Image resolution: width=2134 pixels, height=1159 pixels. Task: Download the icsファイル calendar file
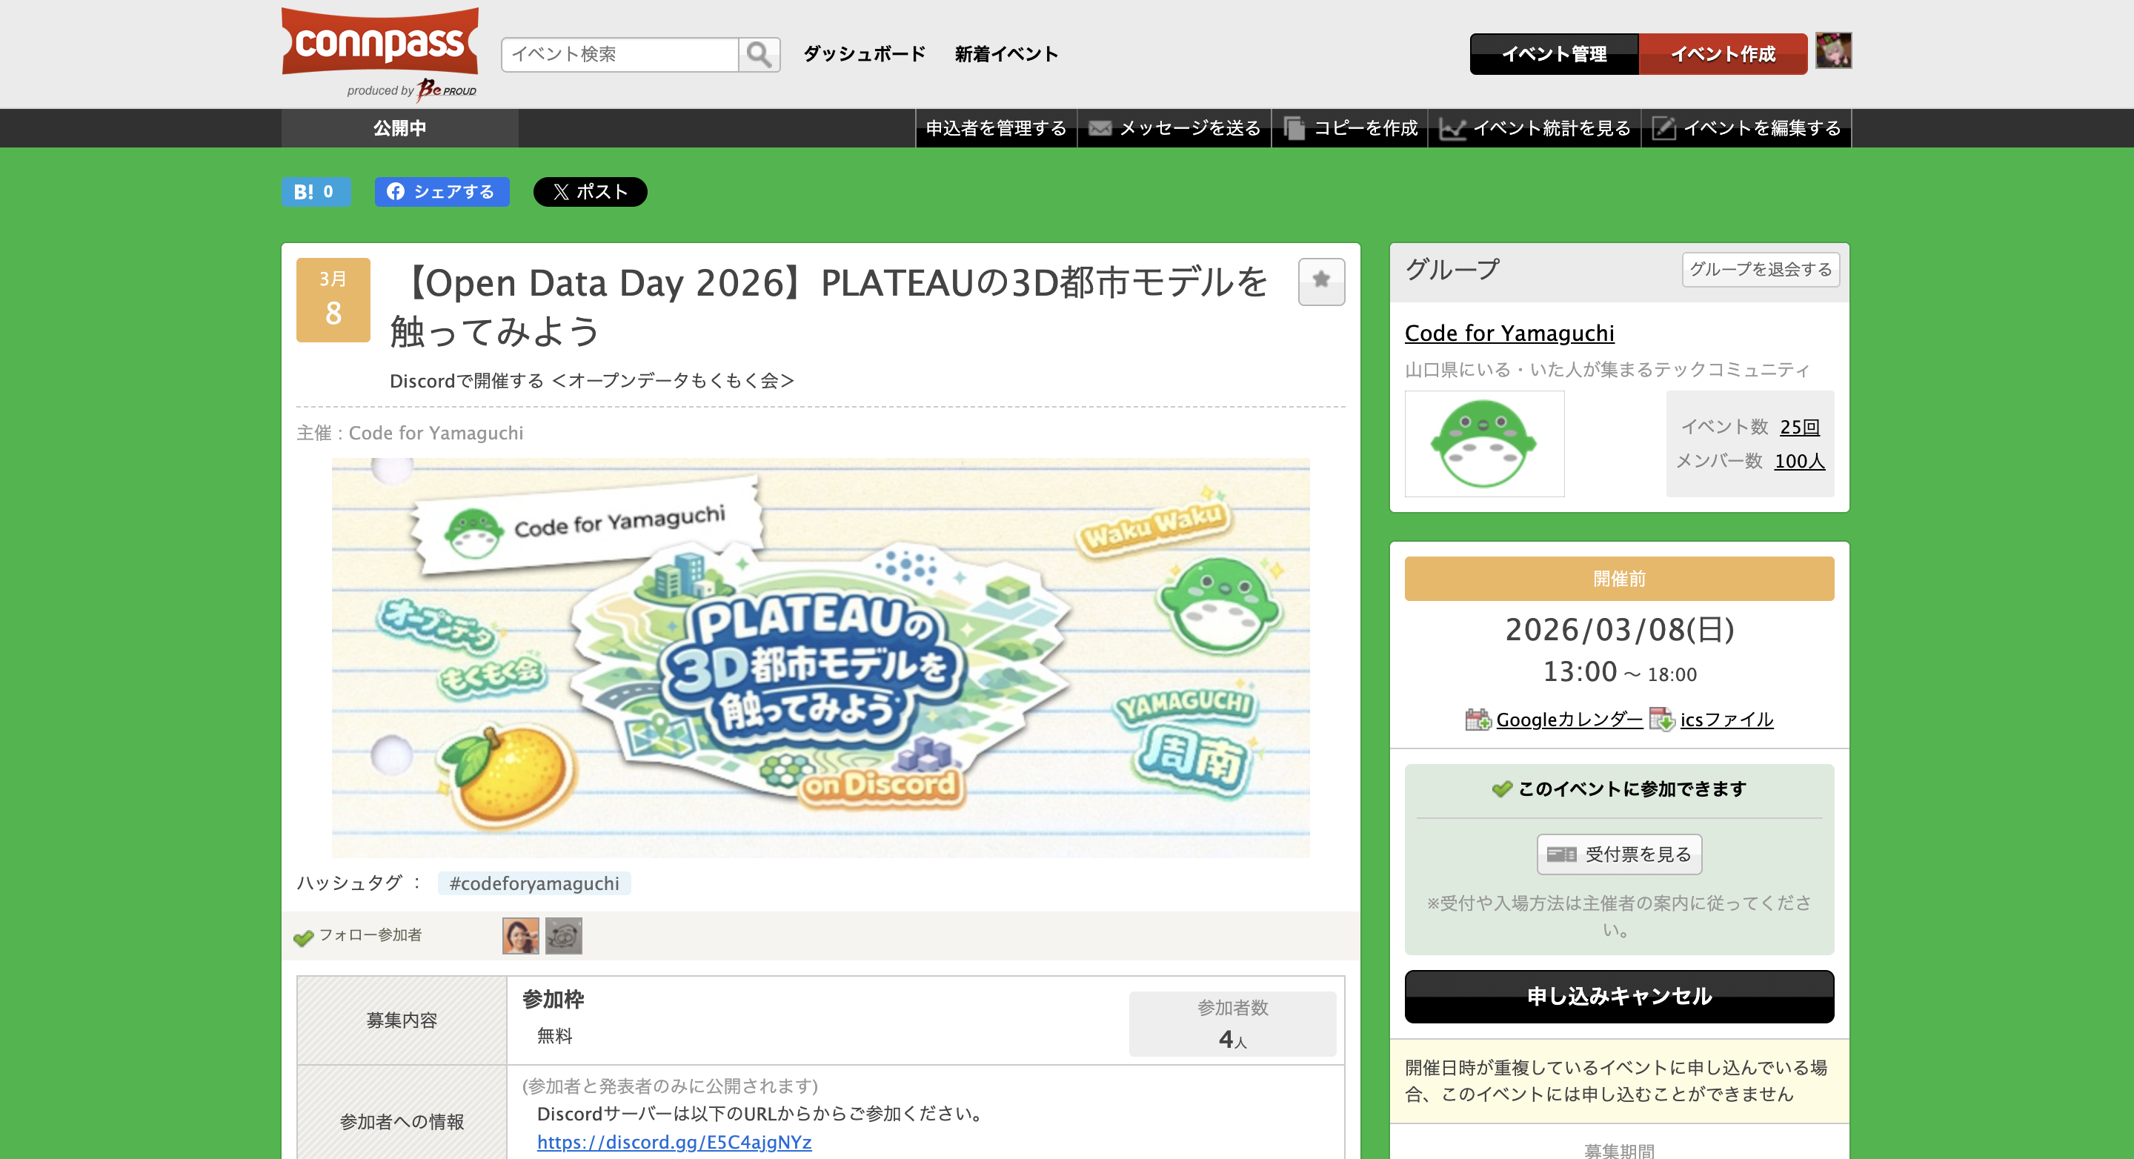click(1726, 719)
